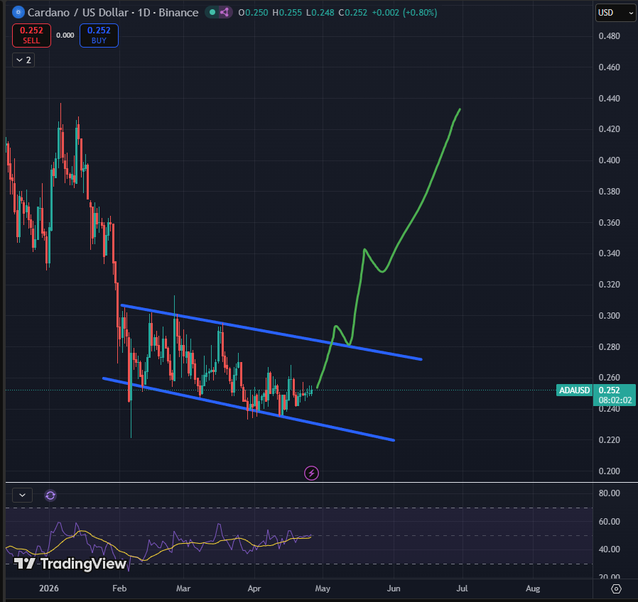The width and height of the screenshot is (638, 602).
Task: Click the Mar label on time axis
Action: 183,589
